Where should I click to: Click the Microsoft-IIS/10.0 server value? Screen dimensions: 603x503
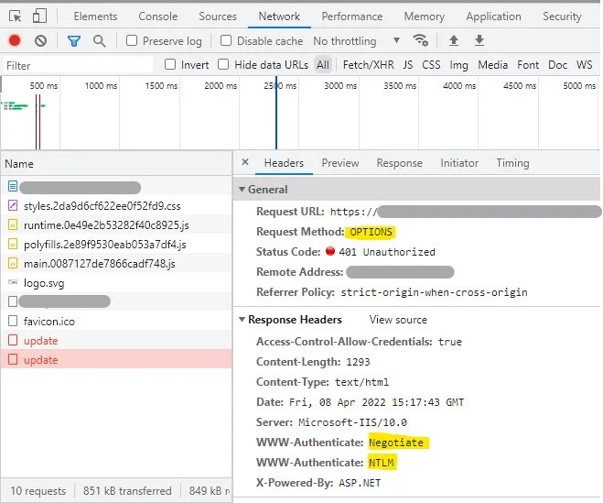tap(352, 422)
